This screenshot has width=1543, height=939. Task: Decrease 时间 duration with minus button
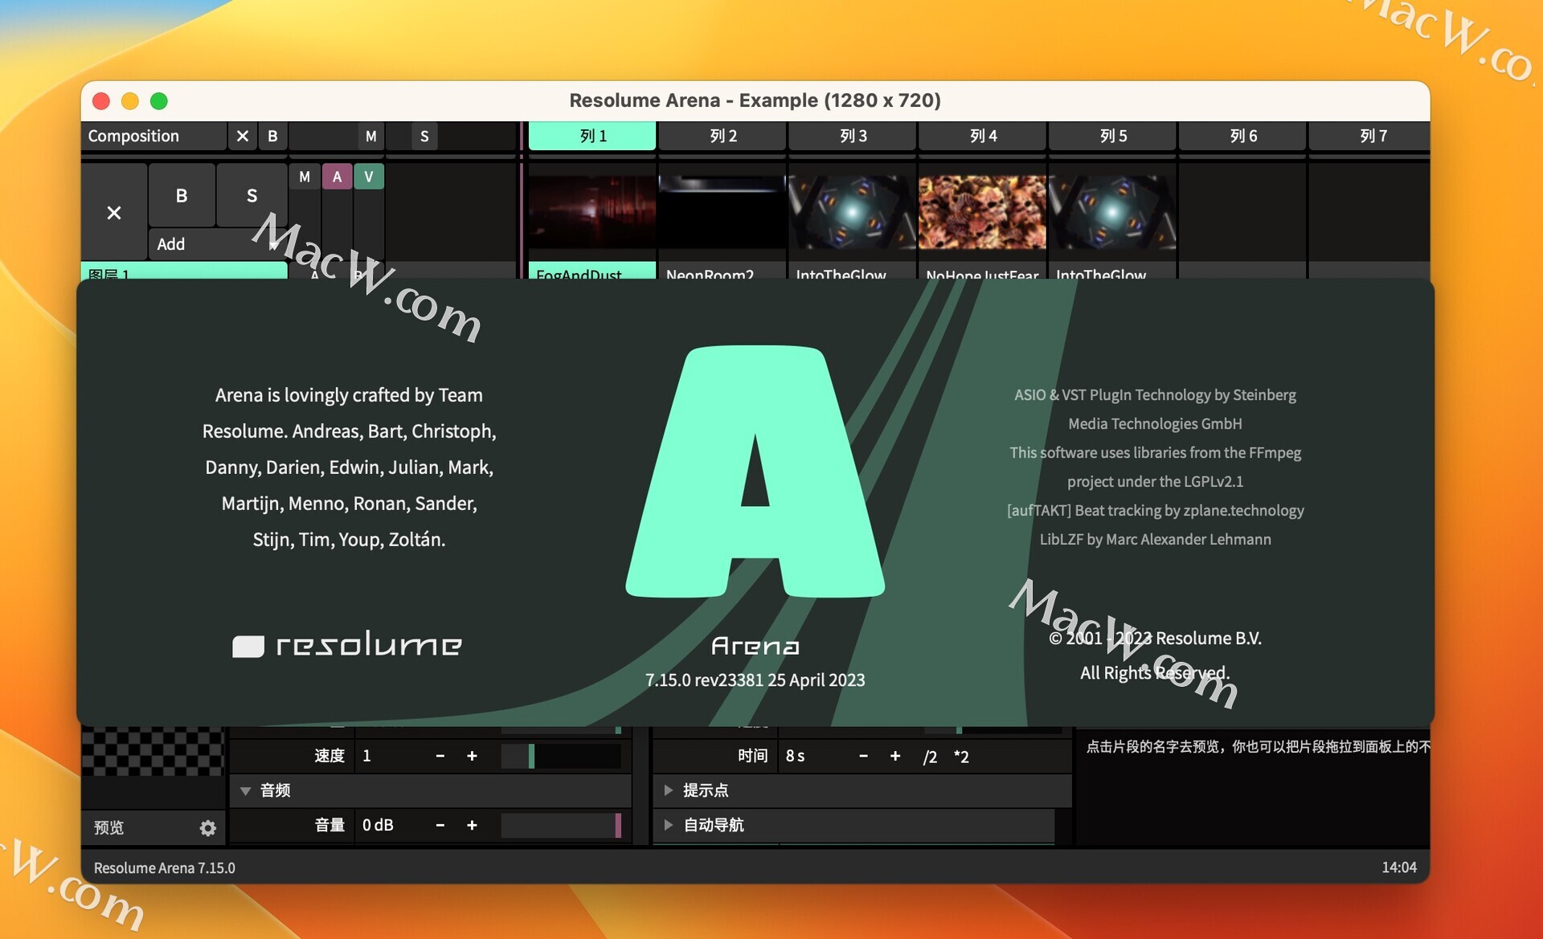click(863, 756)
